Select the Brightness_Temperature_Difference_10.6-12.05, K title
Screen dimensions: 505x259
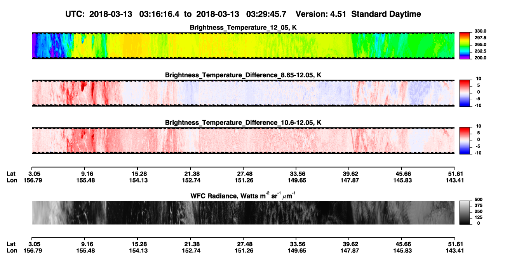click(243, 122)
